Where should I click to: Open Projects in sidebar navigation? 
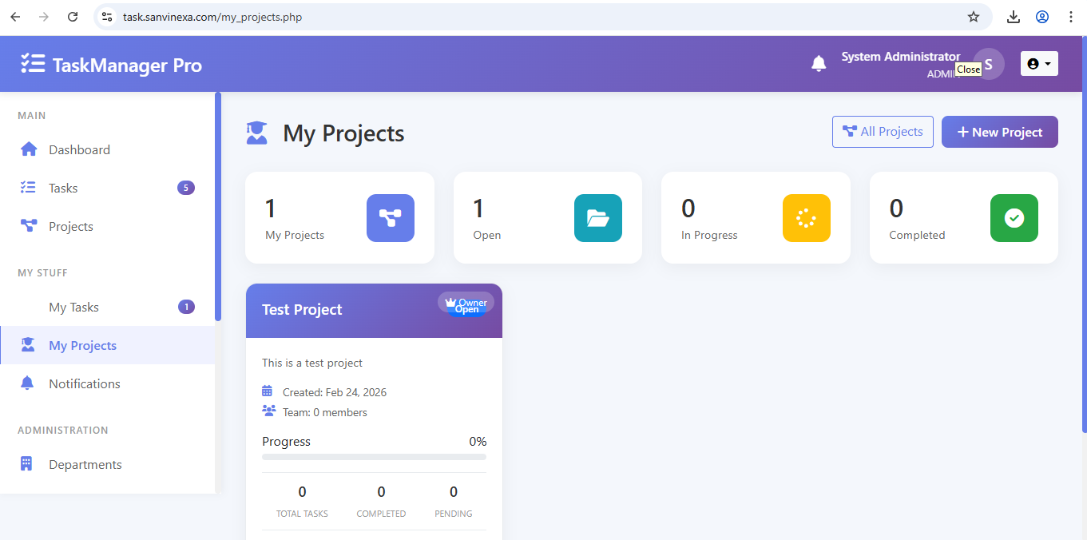(x=70, y=226)
